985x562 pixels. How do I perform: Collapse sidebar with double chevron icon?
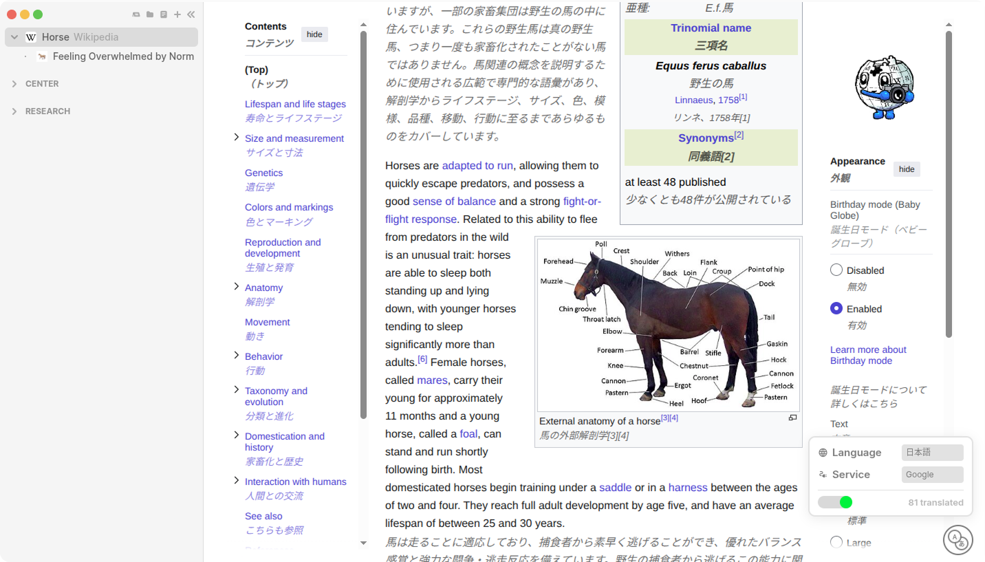(191, 14)
